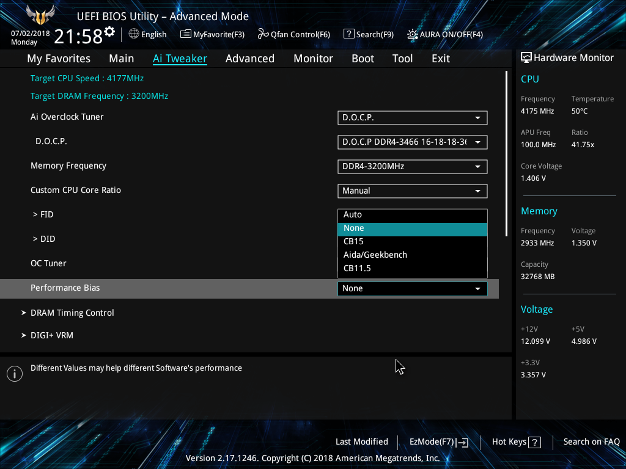The height and width of the screenshot is (469, 626).
Task: Choose None in the open dropdown list
Action: coord(413,229)
